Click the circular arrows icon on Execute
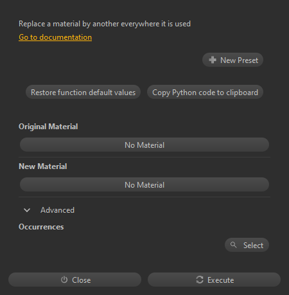Screen dimensions: 289x295 pos(200,280)
